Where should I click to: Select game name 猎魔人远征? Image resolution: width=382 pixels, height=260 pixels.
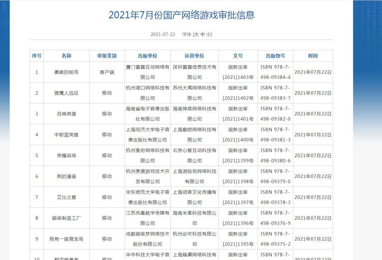pos(66,93)
